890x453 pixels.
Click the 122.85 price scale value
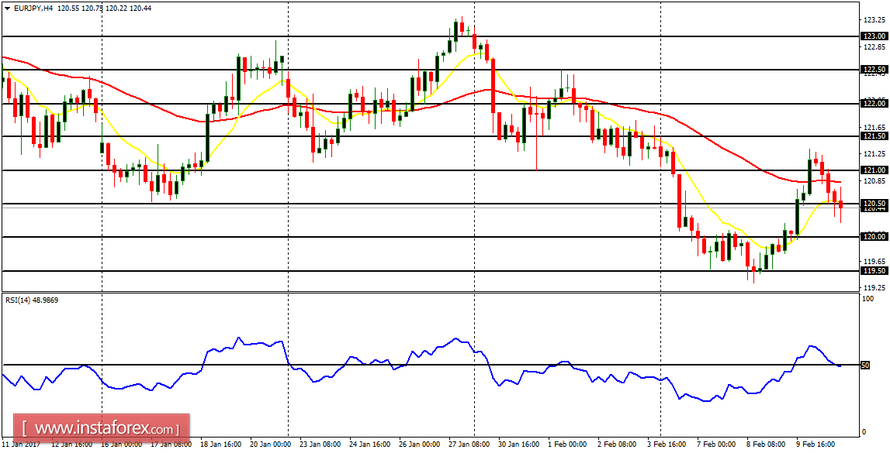[x=874, y=46]
